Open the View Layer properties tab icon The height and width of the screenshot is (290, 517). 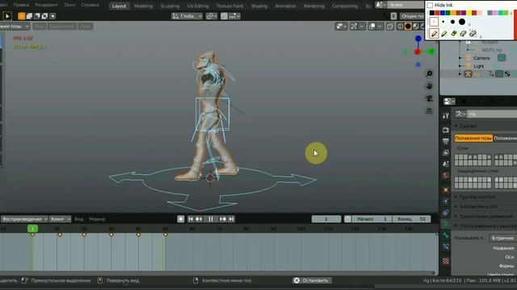click(446, 152)
